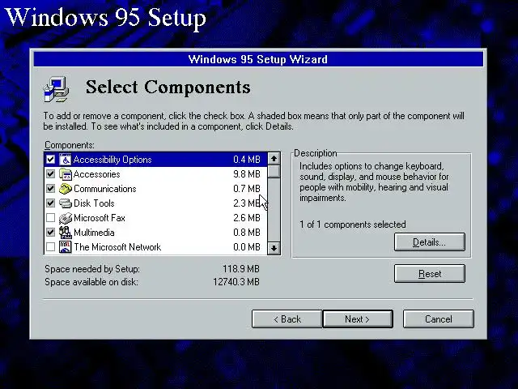This screenshot has height=389, width=518.
Task: Click the 118.9 MB space needed value
Action: (x=241, y=269)
